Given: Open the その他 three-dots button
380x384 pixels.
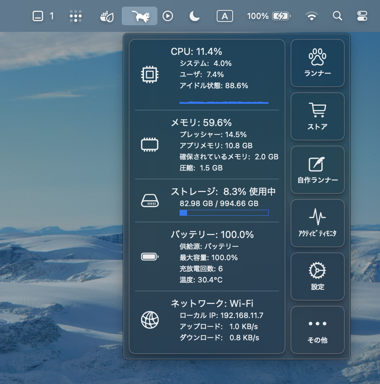Looking at the screenshot, I should (318, 330).
